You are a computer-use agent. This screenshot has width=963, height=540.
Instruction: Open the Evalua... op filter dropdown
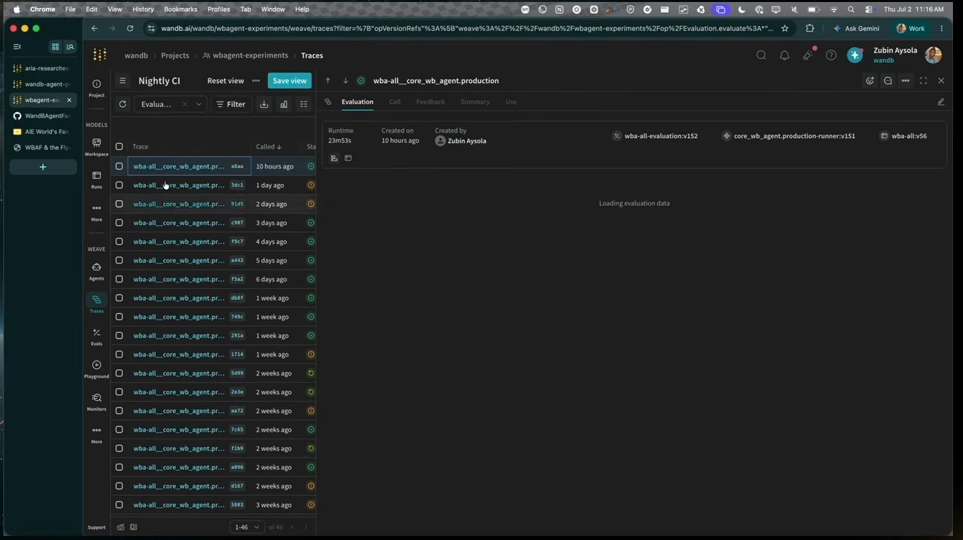click(170, 104)
